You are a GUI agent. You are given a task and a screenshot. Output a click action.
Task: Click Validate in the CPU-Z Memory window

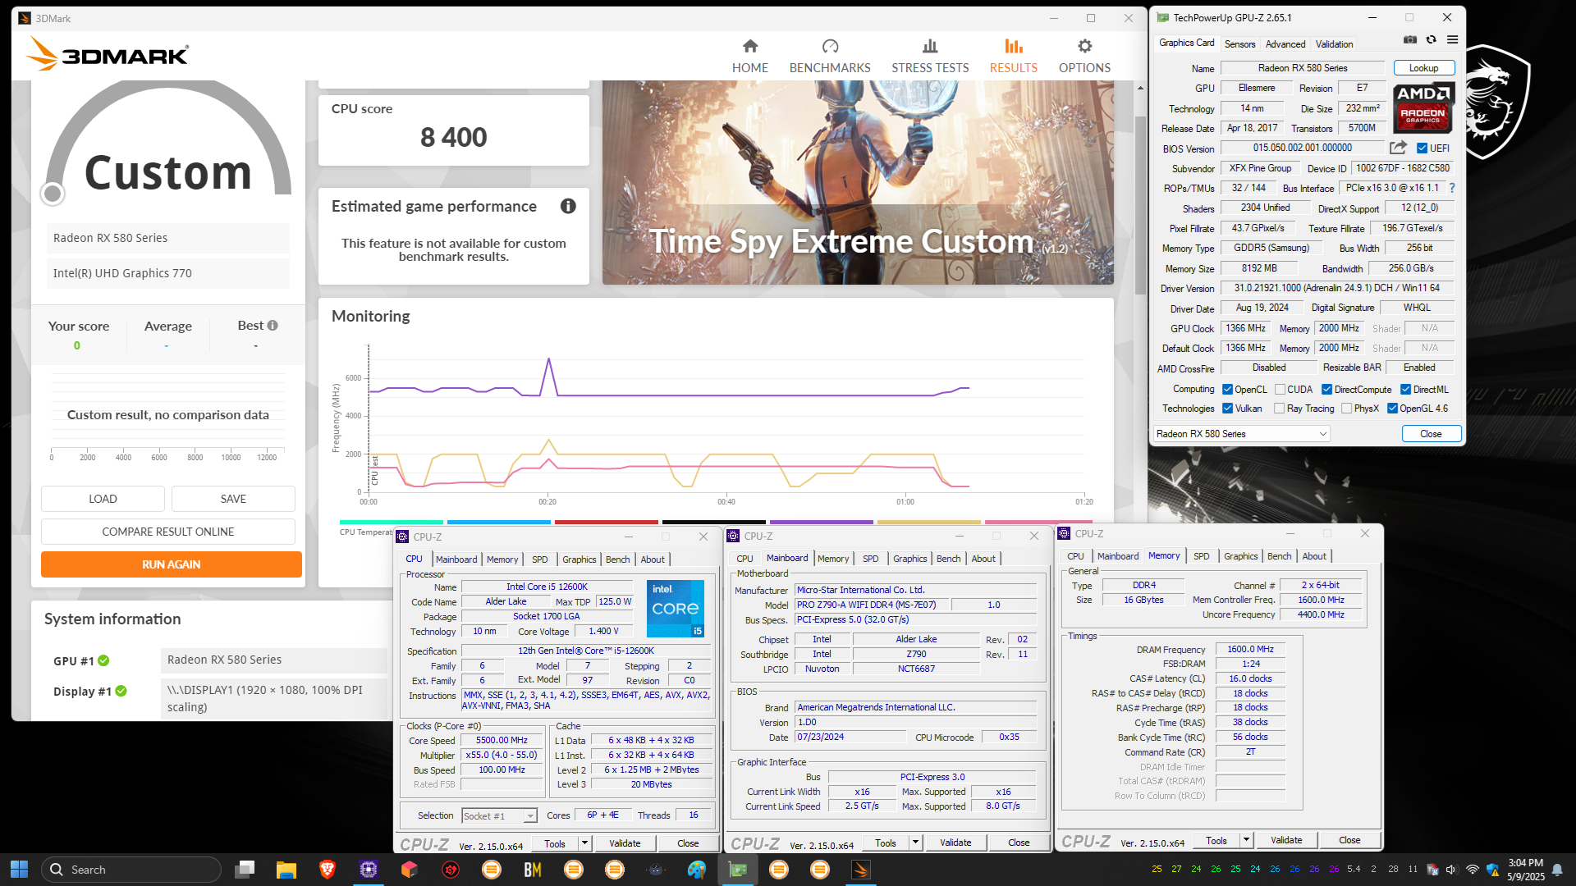coord(1286,840)
